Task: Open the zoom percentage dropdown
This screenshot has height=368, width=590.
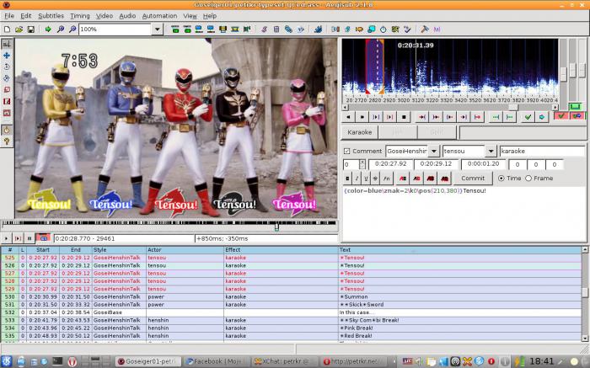Action: (x=158, y=29)
